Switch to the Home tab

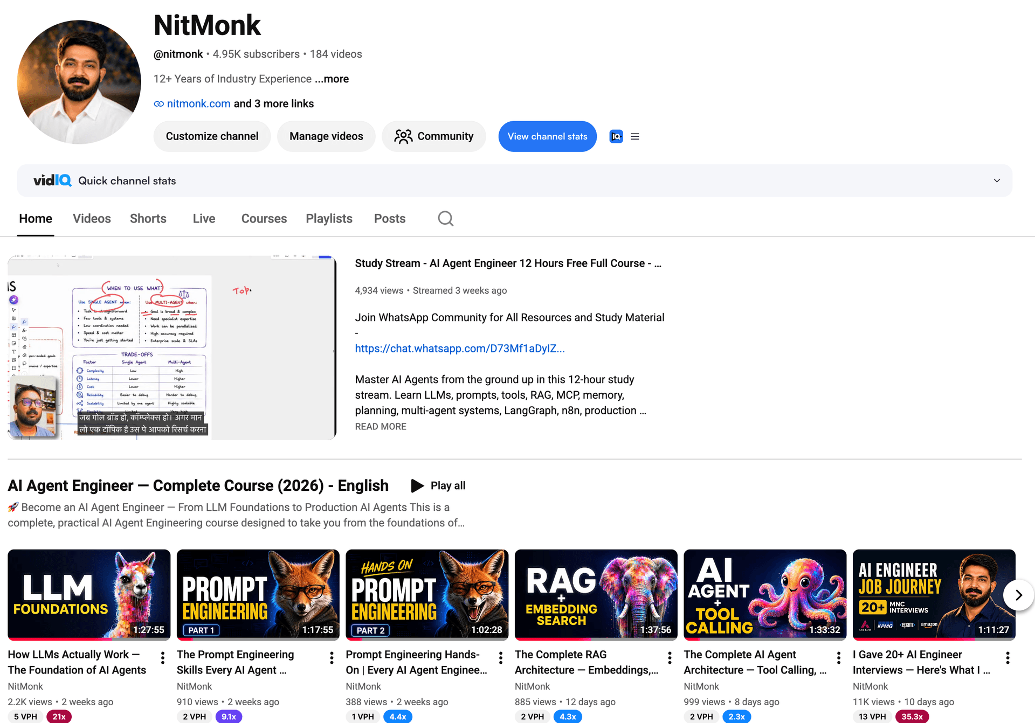pyautogui.click(x=36, y=218)
